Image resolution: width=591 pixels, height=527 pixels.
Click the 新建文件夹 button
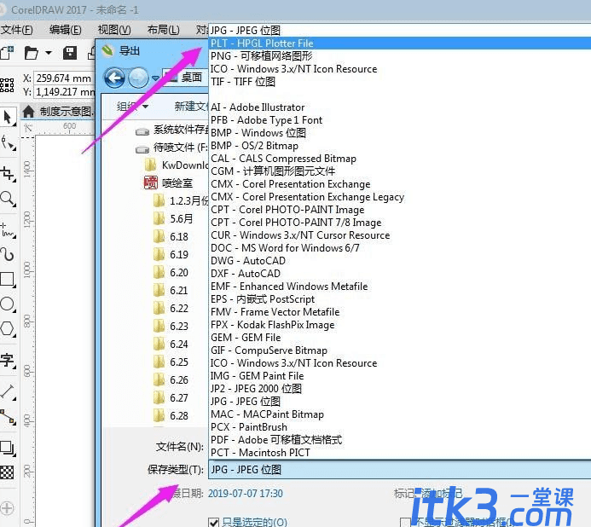coord(191,107)
